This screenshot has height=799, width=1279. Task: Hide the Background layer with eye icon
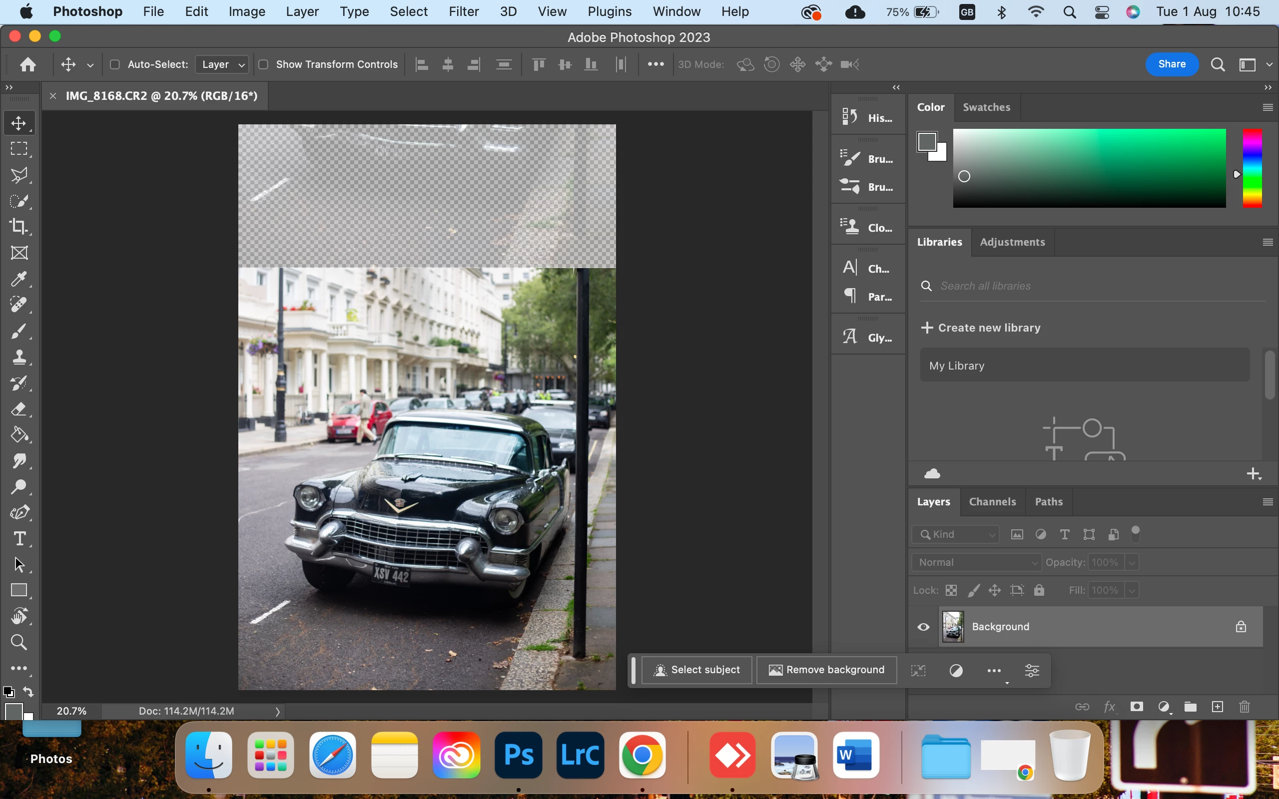pyautogui.click(x=923, y=627)
